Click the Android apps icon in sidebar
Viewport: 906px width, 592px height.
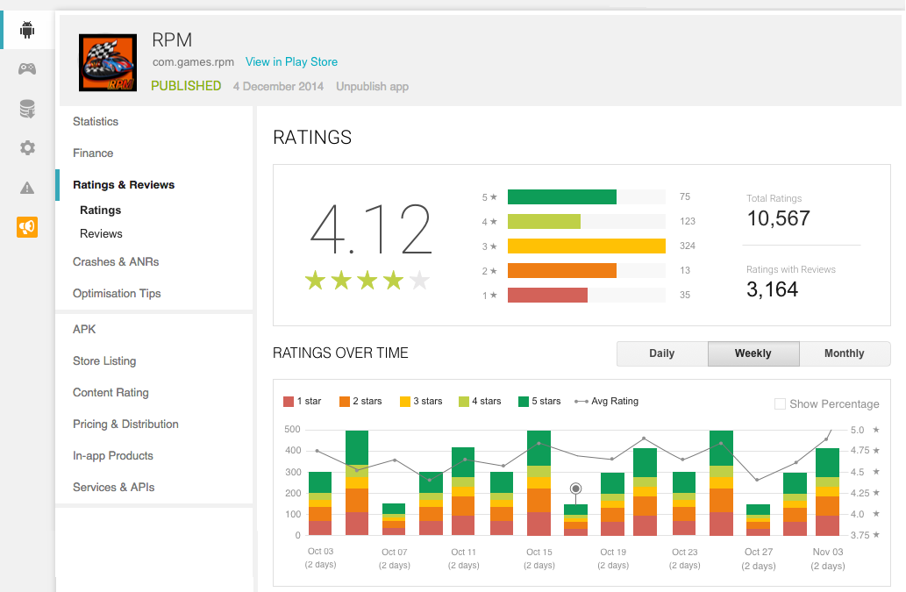click(x=27, y=31)
